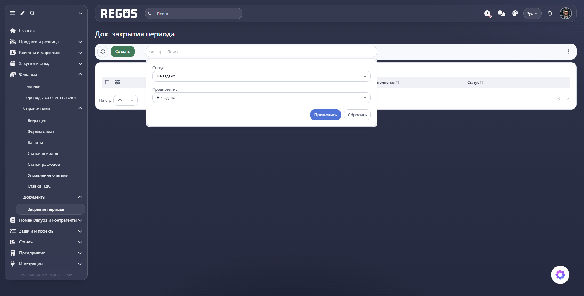
Task: Open Статьи расходов menu item
Action: [x=44, y=164]
